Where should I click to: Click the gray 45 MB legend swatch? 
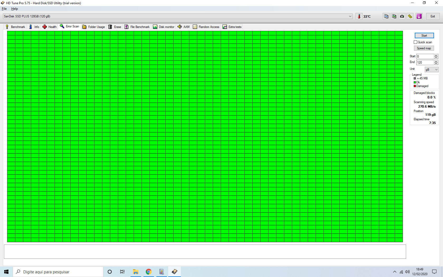point(415,78)
